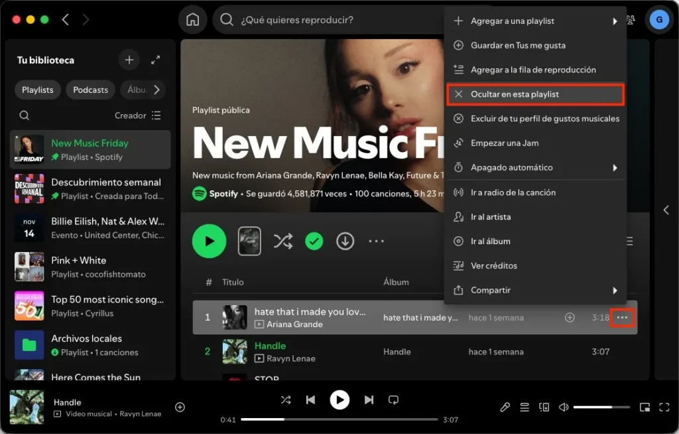The width and height of the screenshot is (679, 434).
Task: Choose Empezar una Jam
Action: point(535,143)
